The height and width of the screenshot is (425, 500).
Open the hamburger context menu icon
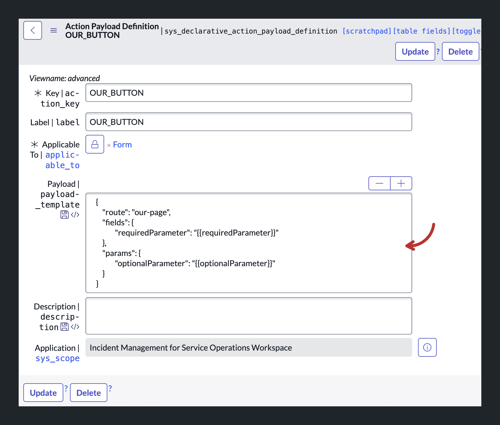[54, 30]
